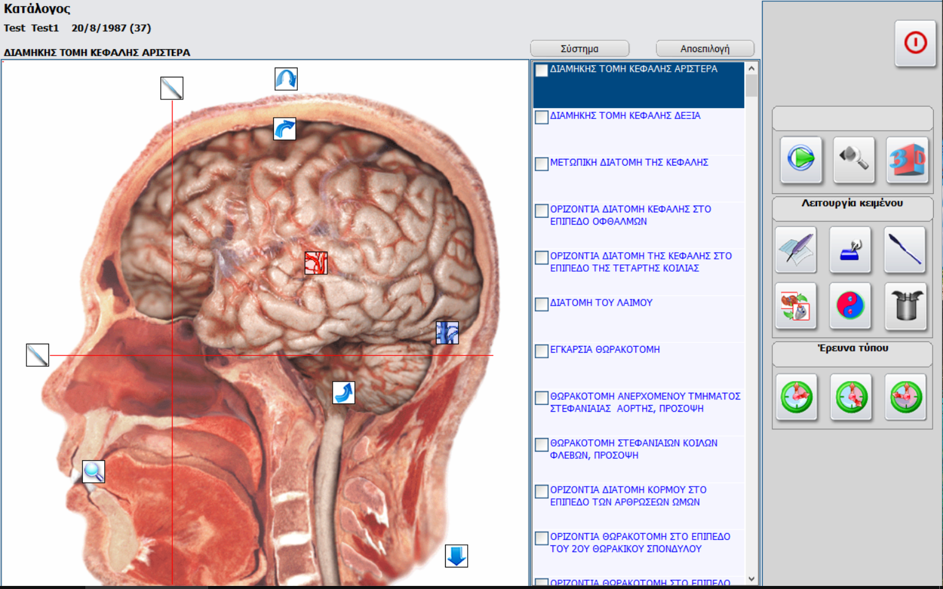Select ΔΙΑΜΗΚΗΣ ΤΟΜΗ ΚΕΦΑΛΗΣ ΔΕΞΙΑ list entry

[638, 132]
